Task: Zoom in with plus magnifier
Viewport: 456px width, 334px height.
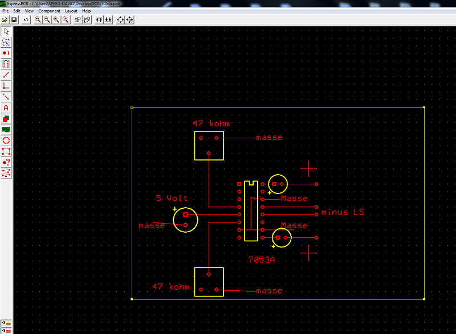Action: click(38, 20)
